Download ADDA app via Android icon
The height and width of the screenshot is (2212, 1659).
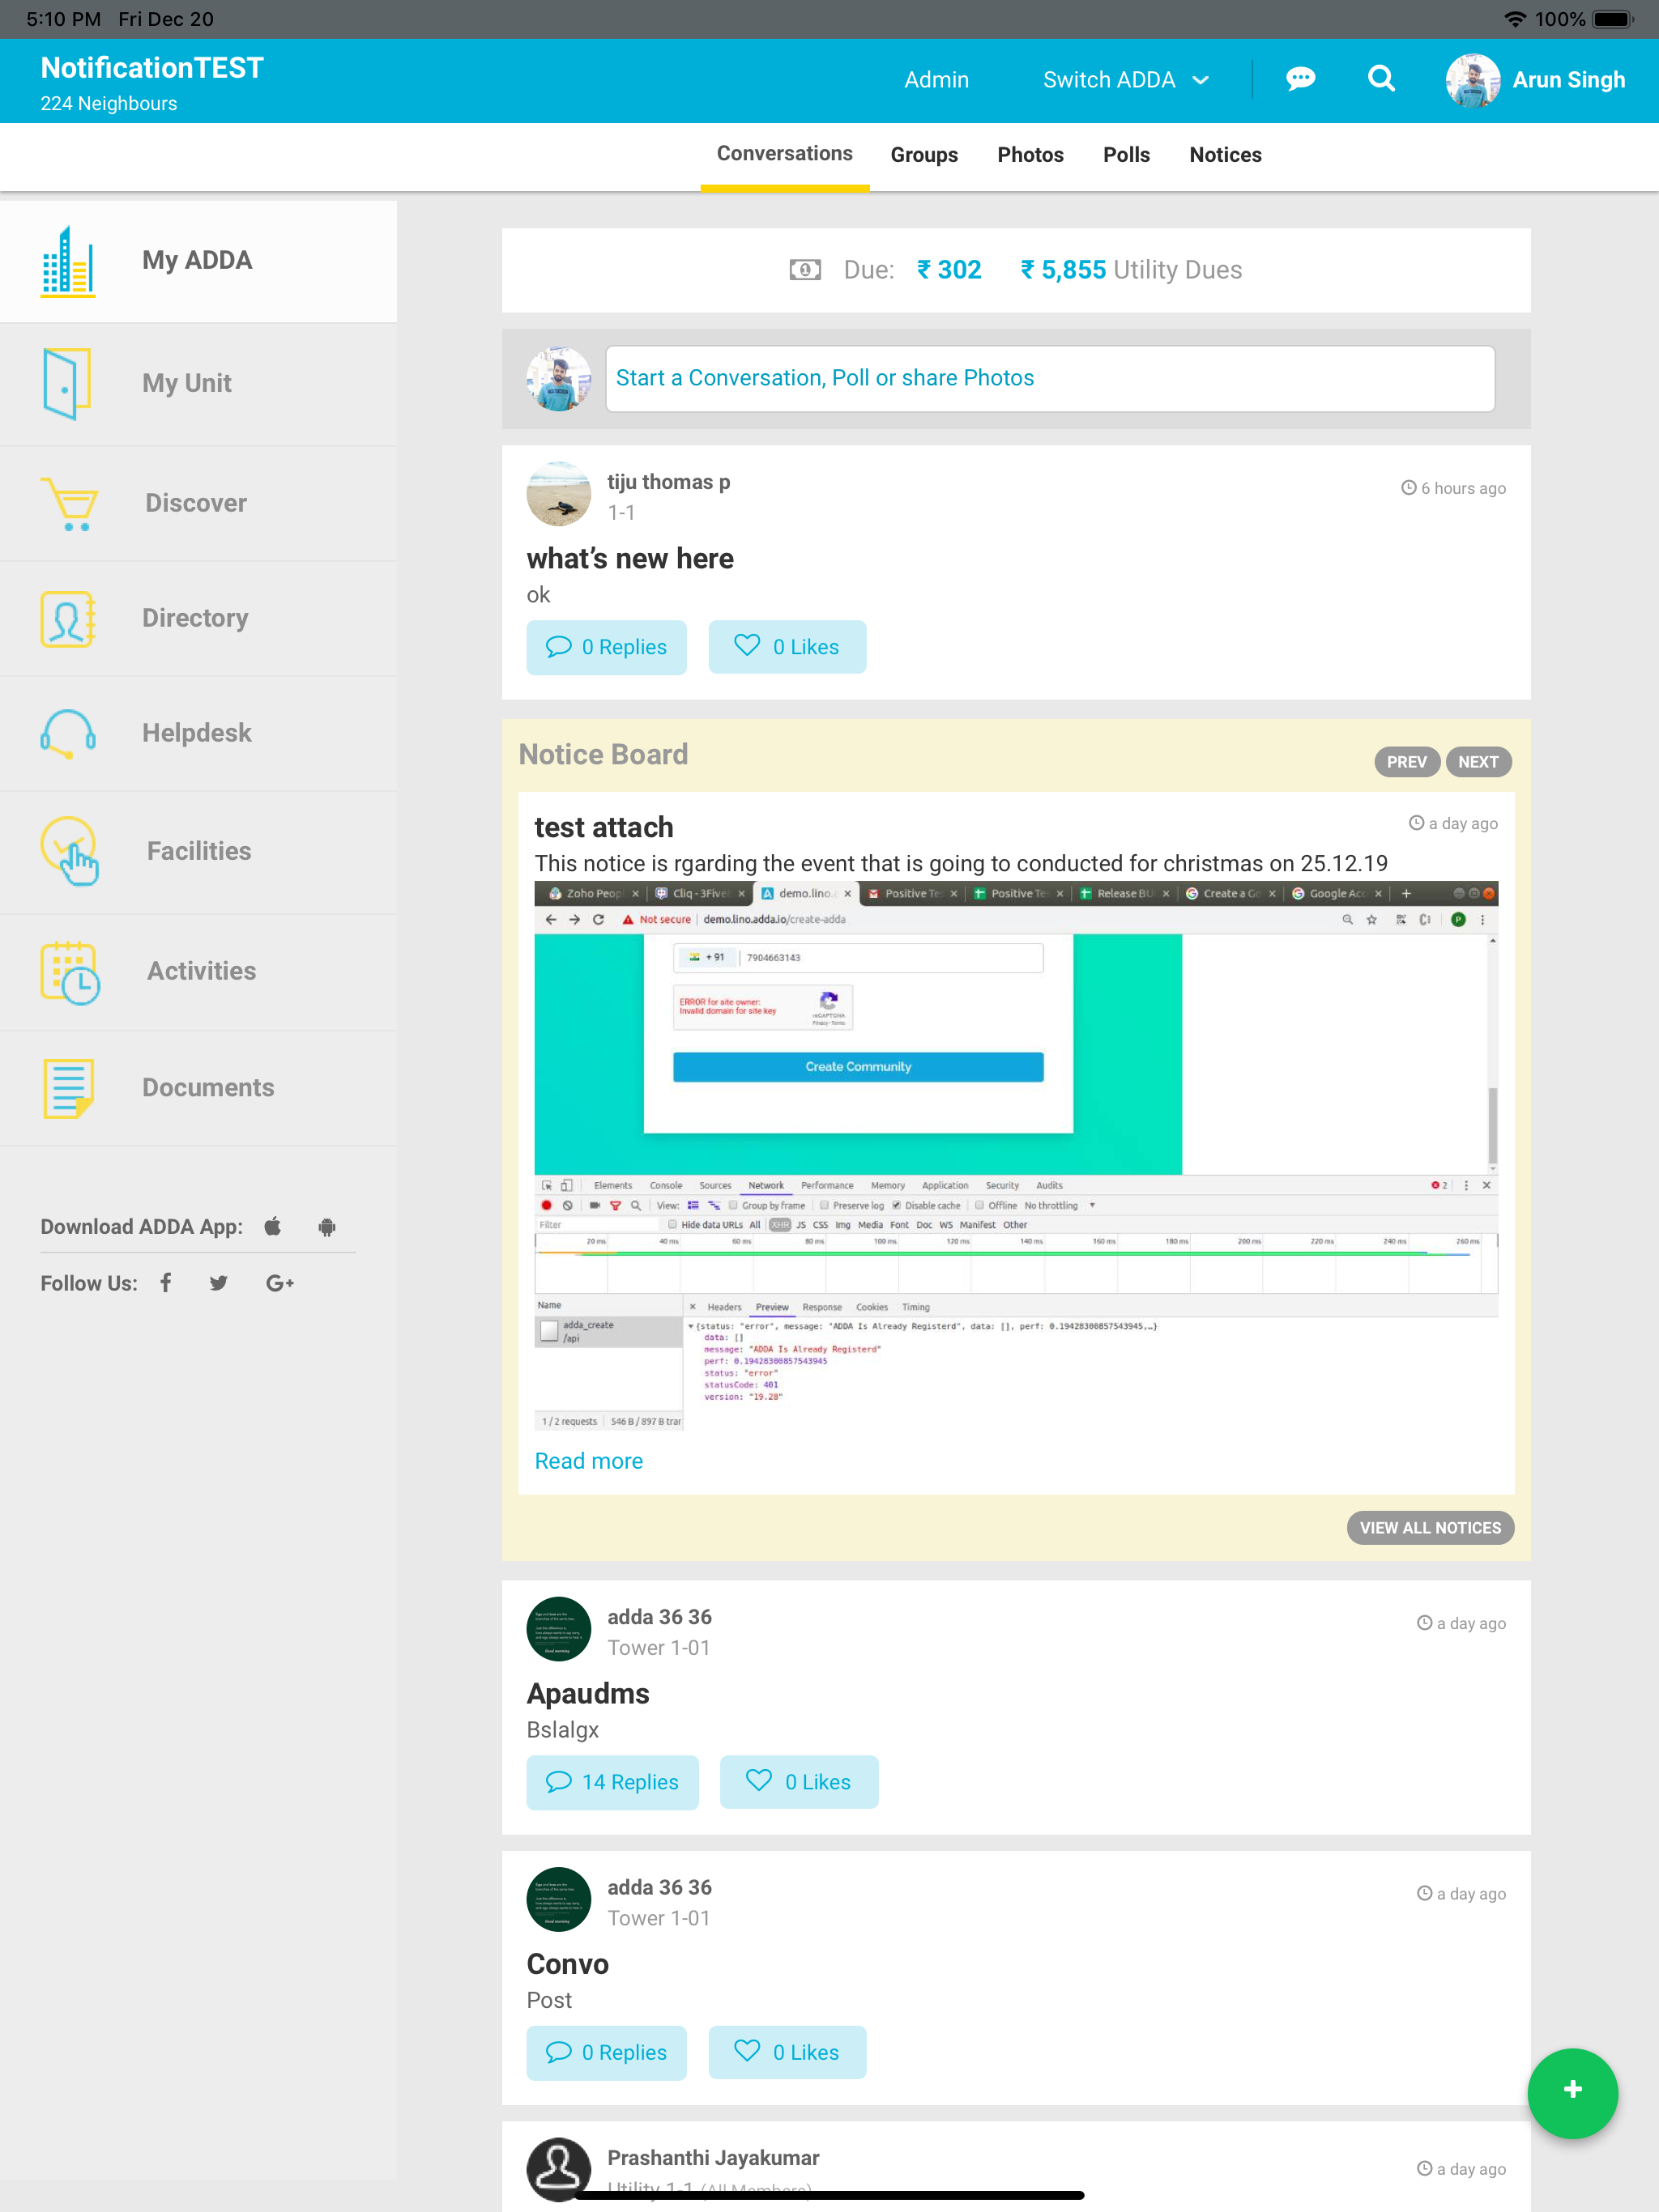tap(327, 1227)
